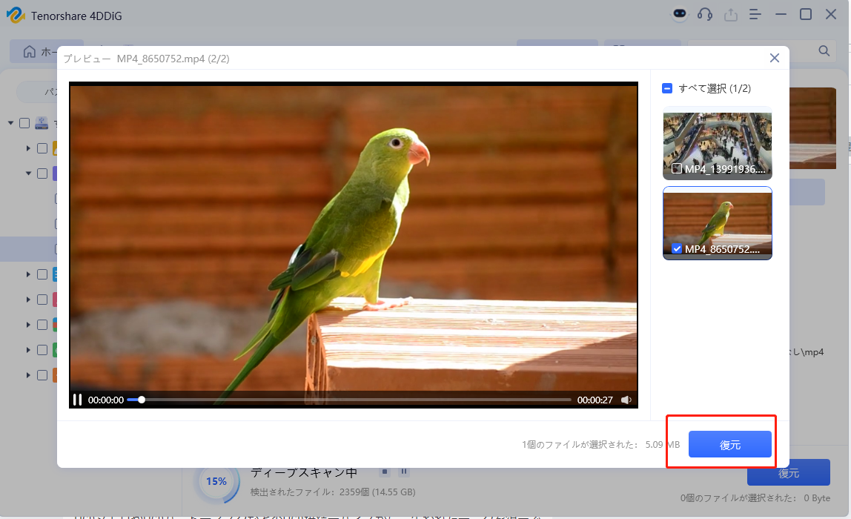851x519 pixels.
Task: Click the 15% scan progress circle
Action: click(x=216, y=481)
